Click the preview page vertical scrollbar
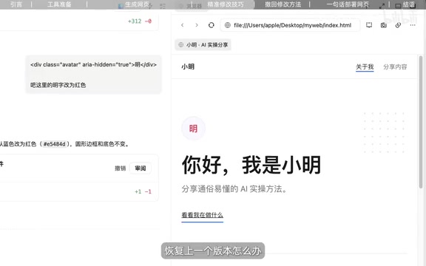The width and height of the screenshot is (426, 266). (421, 122)
